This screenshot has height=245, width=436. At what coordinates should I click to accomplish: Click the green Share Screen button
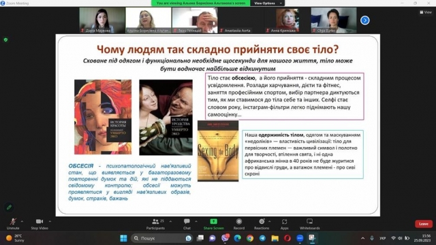[x=213, y=224]
